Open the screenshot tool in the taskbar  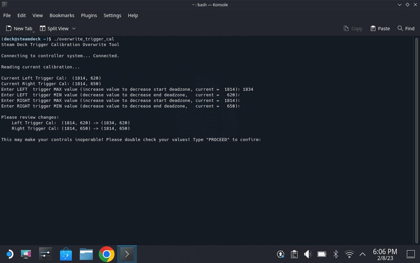point(26,254)
